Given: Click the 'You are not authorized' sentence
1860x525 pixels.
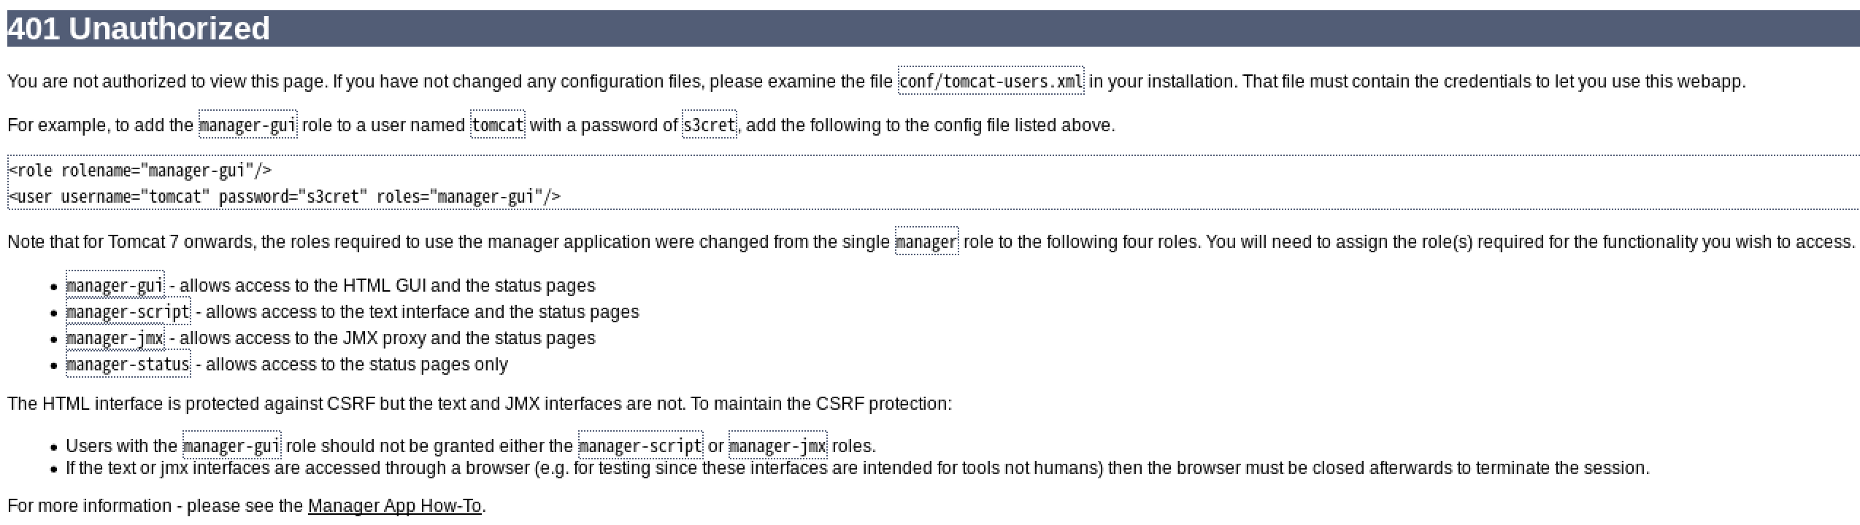Looking at the screenshot, I should (438, 82).
